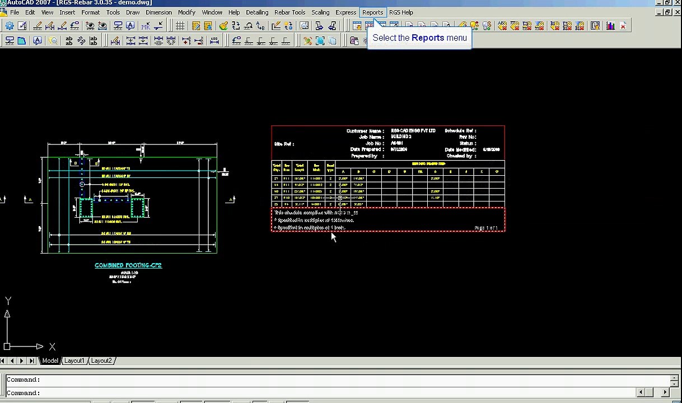The height and width of the screenshot is (403, 682).
Task: Click the COMBINED FOOTING-CF2 title text
Action: [128, 265]
